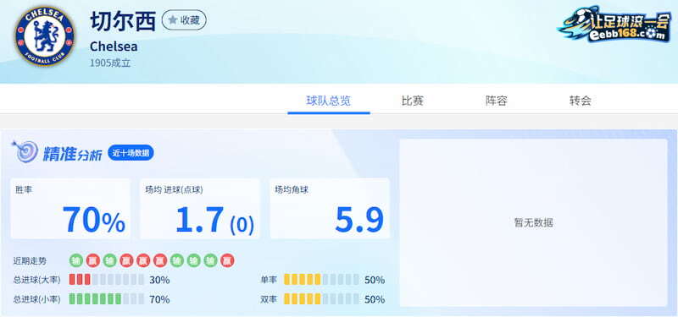Click the 近十场数据 badge

(131, 153)
